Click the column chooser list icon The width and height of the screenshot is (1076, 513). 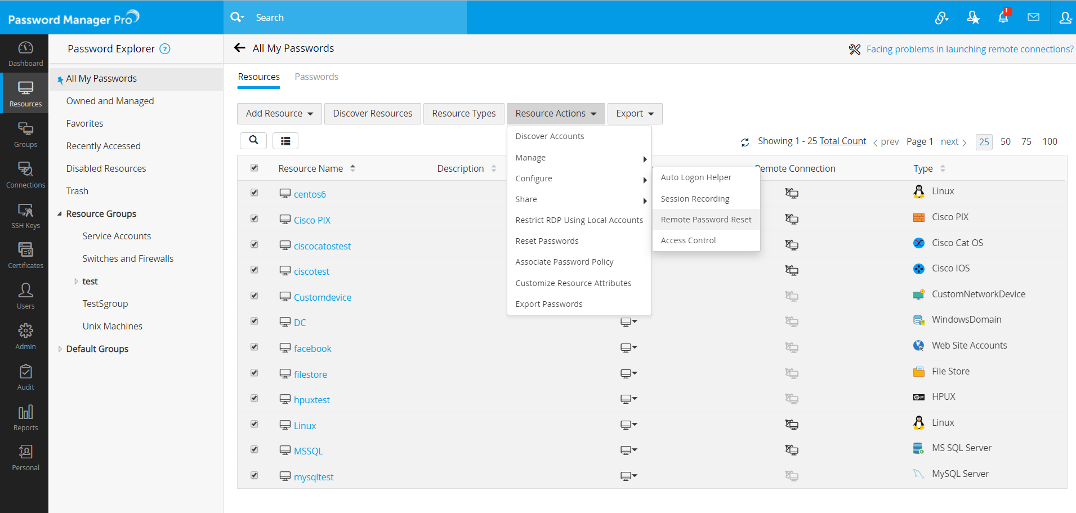point(285,141)
